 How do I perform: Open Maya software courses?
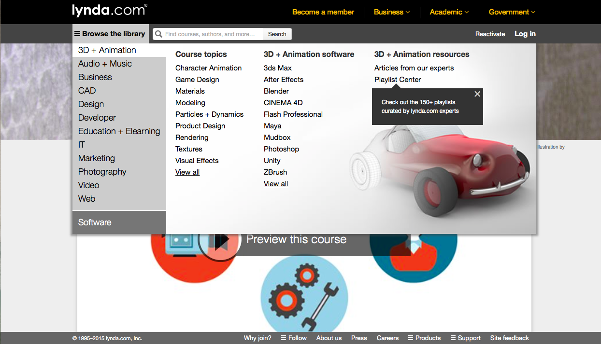point(272,126)
